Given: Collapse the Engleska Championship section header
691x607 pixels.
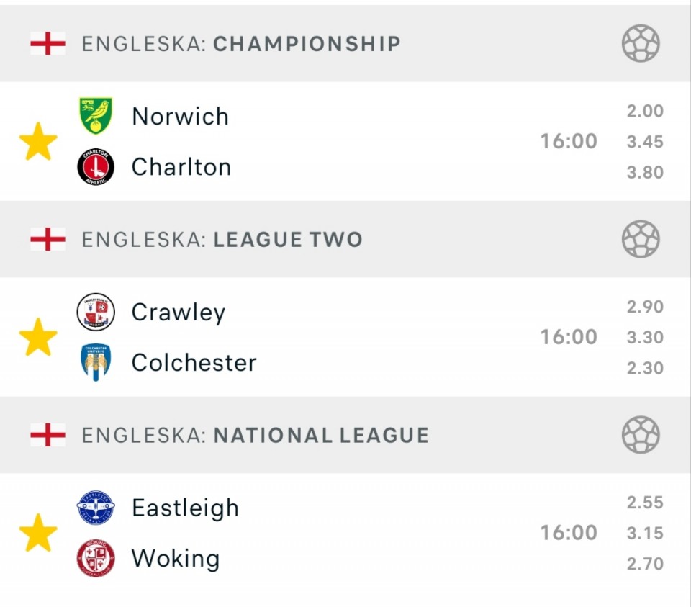Looking at the screenshot, I should pos(241,43).
